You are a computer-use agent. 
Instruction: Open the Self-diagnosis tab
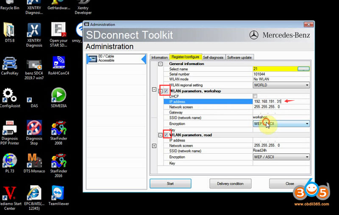[213, 58]
